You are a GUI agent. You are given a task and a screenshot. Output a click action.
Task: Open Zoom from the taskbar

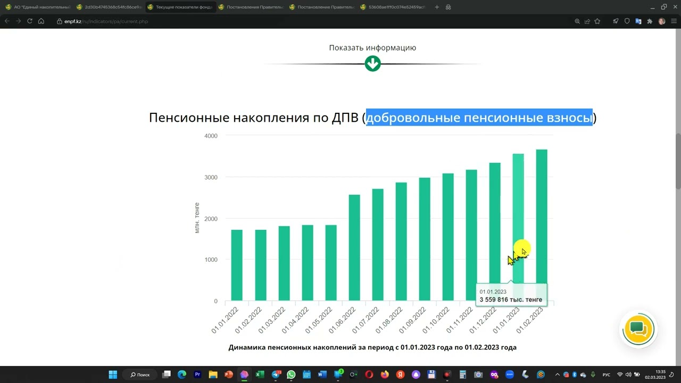510,374
